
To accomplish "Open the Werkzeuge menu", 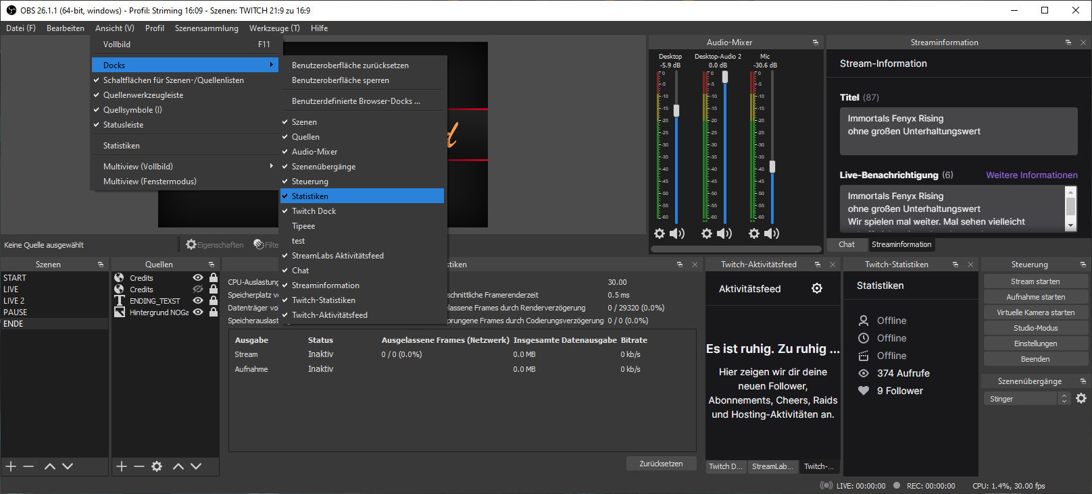I will click(x=274, y=28).
